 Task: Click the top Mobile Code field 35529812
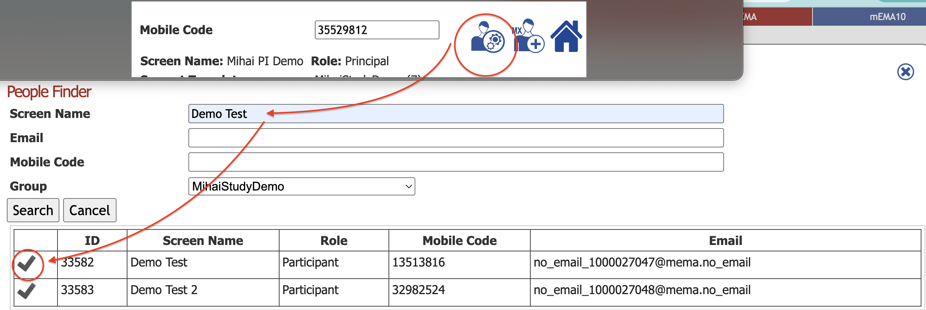[377, 30]
